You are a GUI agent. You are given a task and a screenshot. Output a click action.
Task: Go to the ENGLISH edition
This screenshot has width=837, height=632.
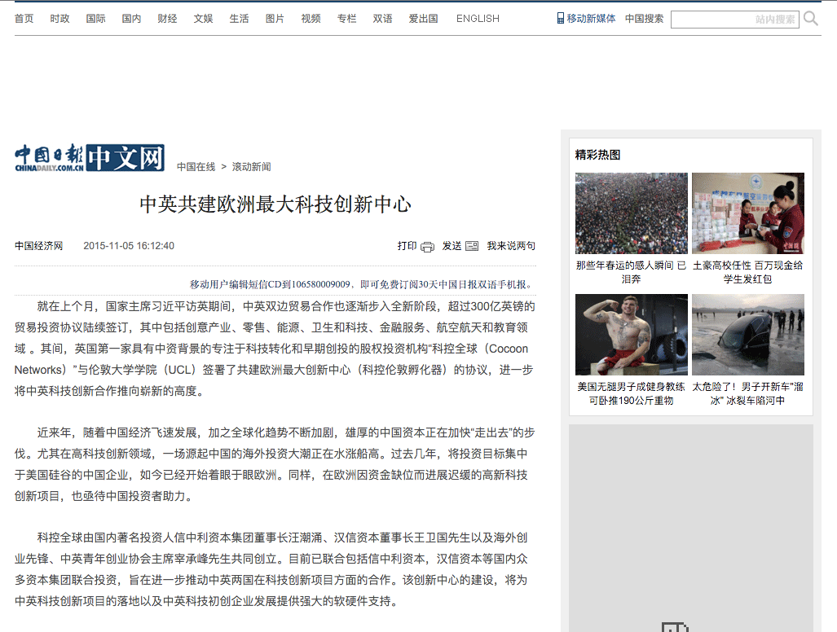478,19
